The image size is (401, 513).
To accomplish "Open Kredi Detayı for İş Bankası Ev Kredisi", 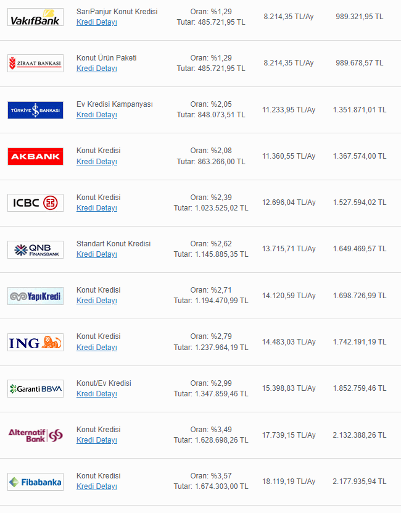I will [97, 115].
